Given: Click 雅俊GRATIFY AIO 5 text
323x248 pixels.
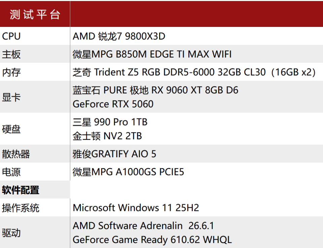Looking at the screenshot, I should point(114,154).
